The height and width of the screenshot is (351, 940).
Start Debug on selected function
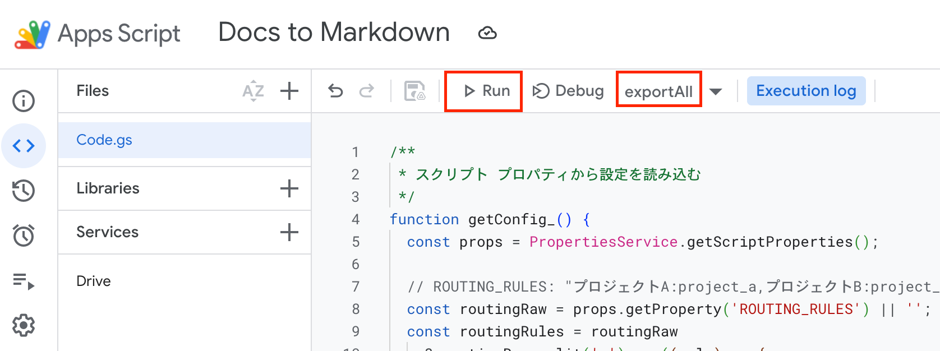click(568, 91)
